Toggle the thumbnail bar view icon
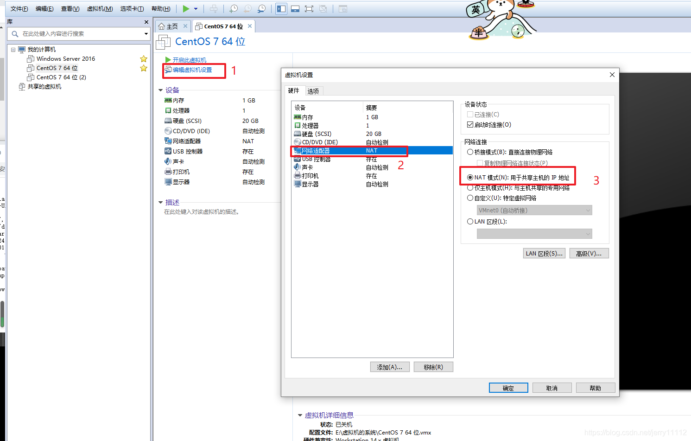The image size is (691, 441). 295,9
